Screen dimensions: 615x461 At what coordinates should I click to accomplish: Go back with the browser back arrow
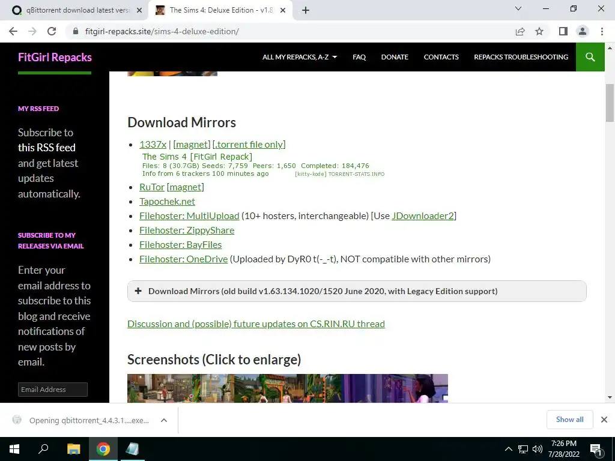pos(13,31)
